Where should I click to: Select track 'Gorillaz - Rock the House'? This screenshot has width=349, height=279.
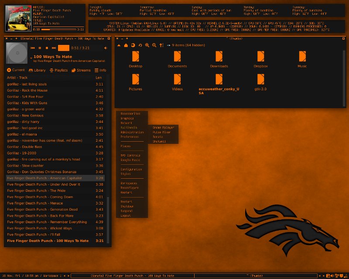pyautogui.click(x=55, y=90)
